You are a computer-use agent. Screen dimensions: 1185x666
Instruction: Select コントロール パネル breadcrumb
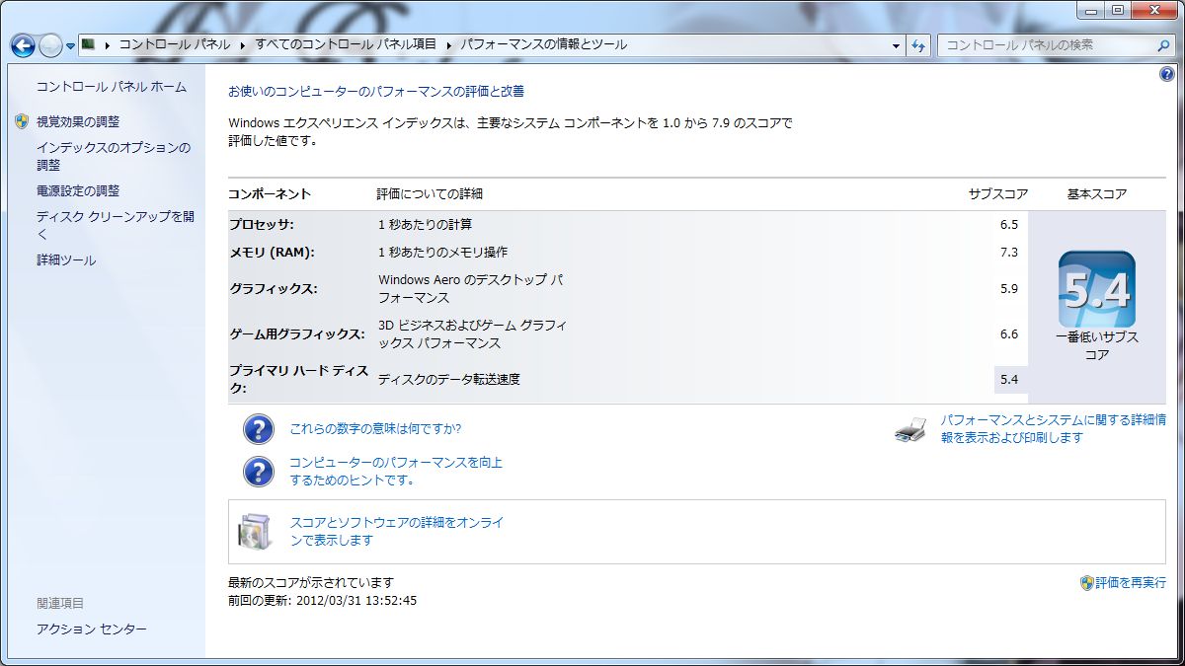tap(174, 44)
